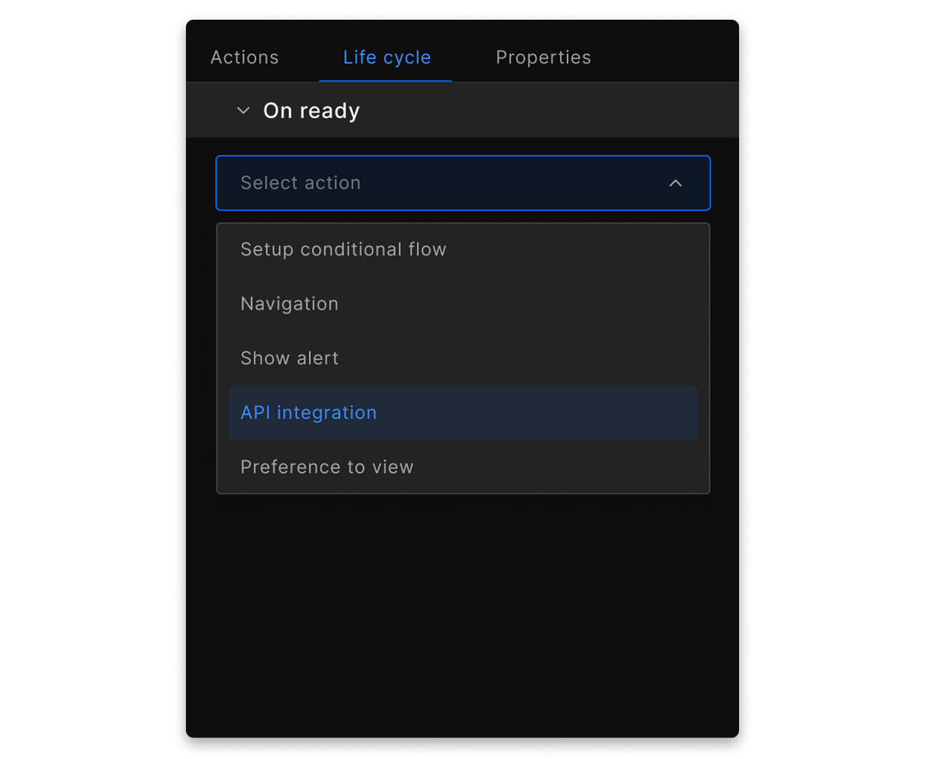This screenshot has height=759, width=925.
Task: Expand the On ready disclosure triangle
Action: pyautogui.click(x=242, y=110)
